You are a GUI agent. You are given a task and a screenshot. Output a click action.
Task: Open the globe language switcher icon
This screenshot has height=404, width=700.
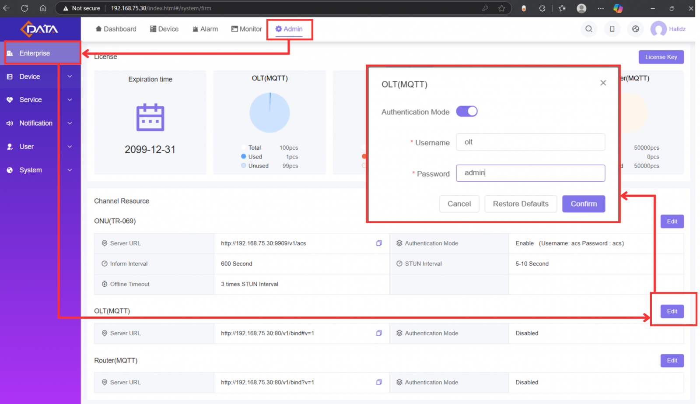click(x=635, y=29)
